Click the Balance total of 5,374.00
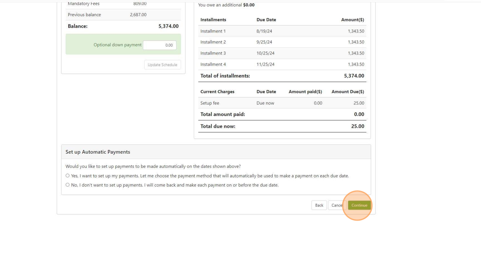 (x=168, y=26)
